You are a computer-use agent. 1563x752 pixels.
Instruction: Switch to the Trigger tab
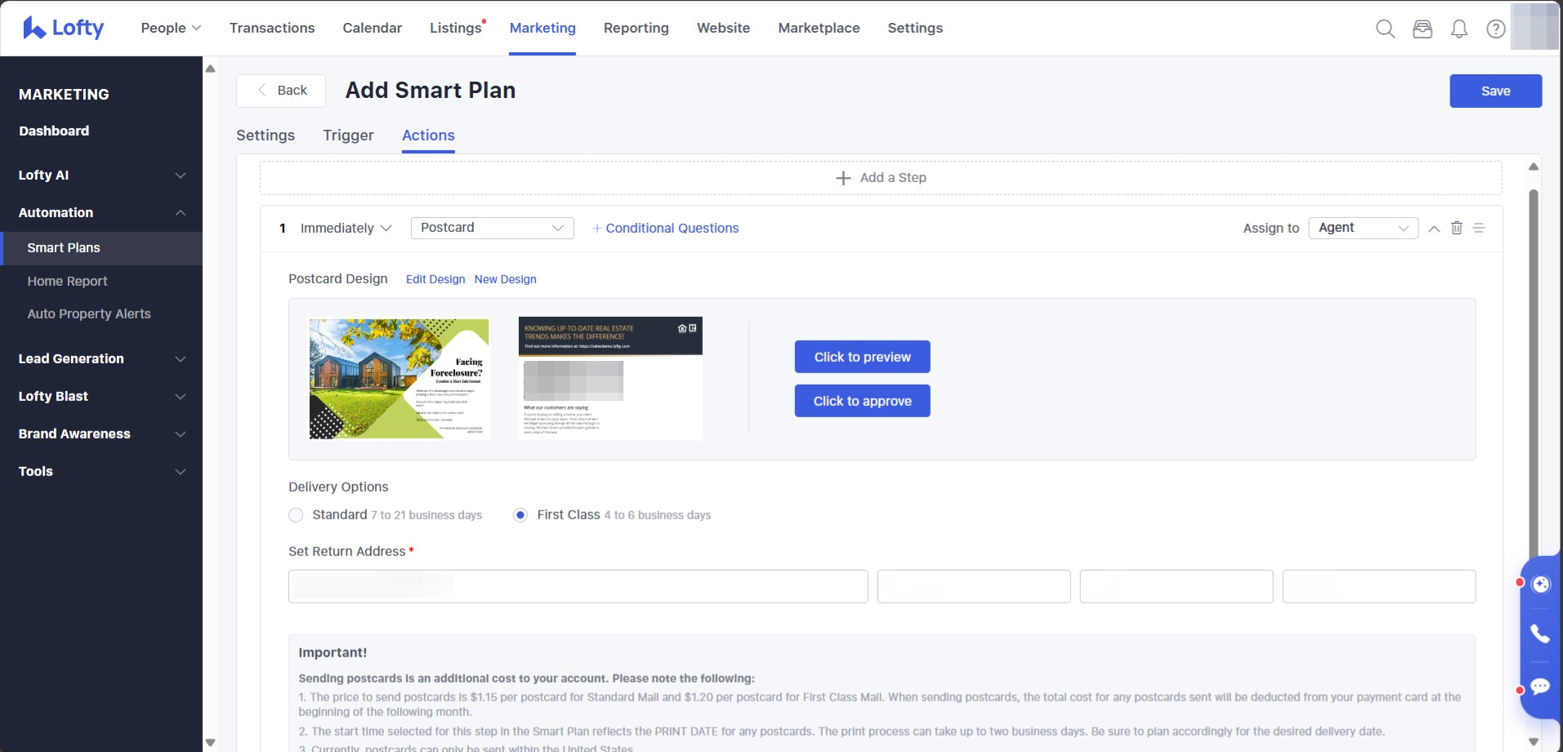(x=348, y=136)
